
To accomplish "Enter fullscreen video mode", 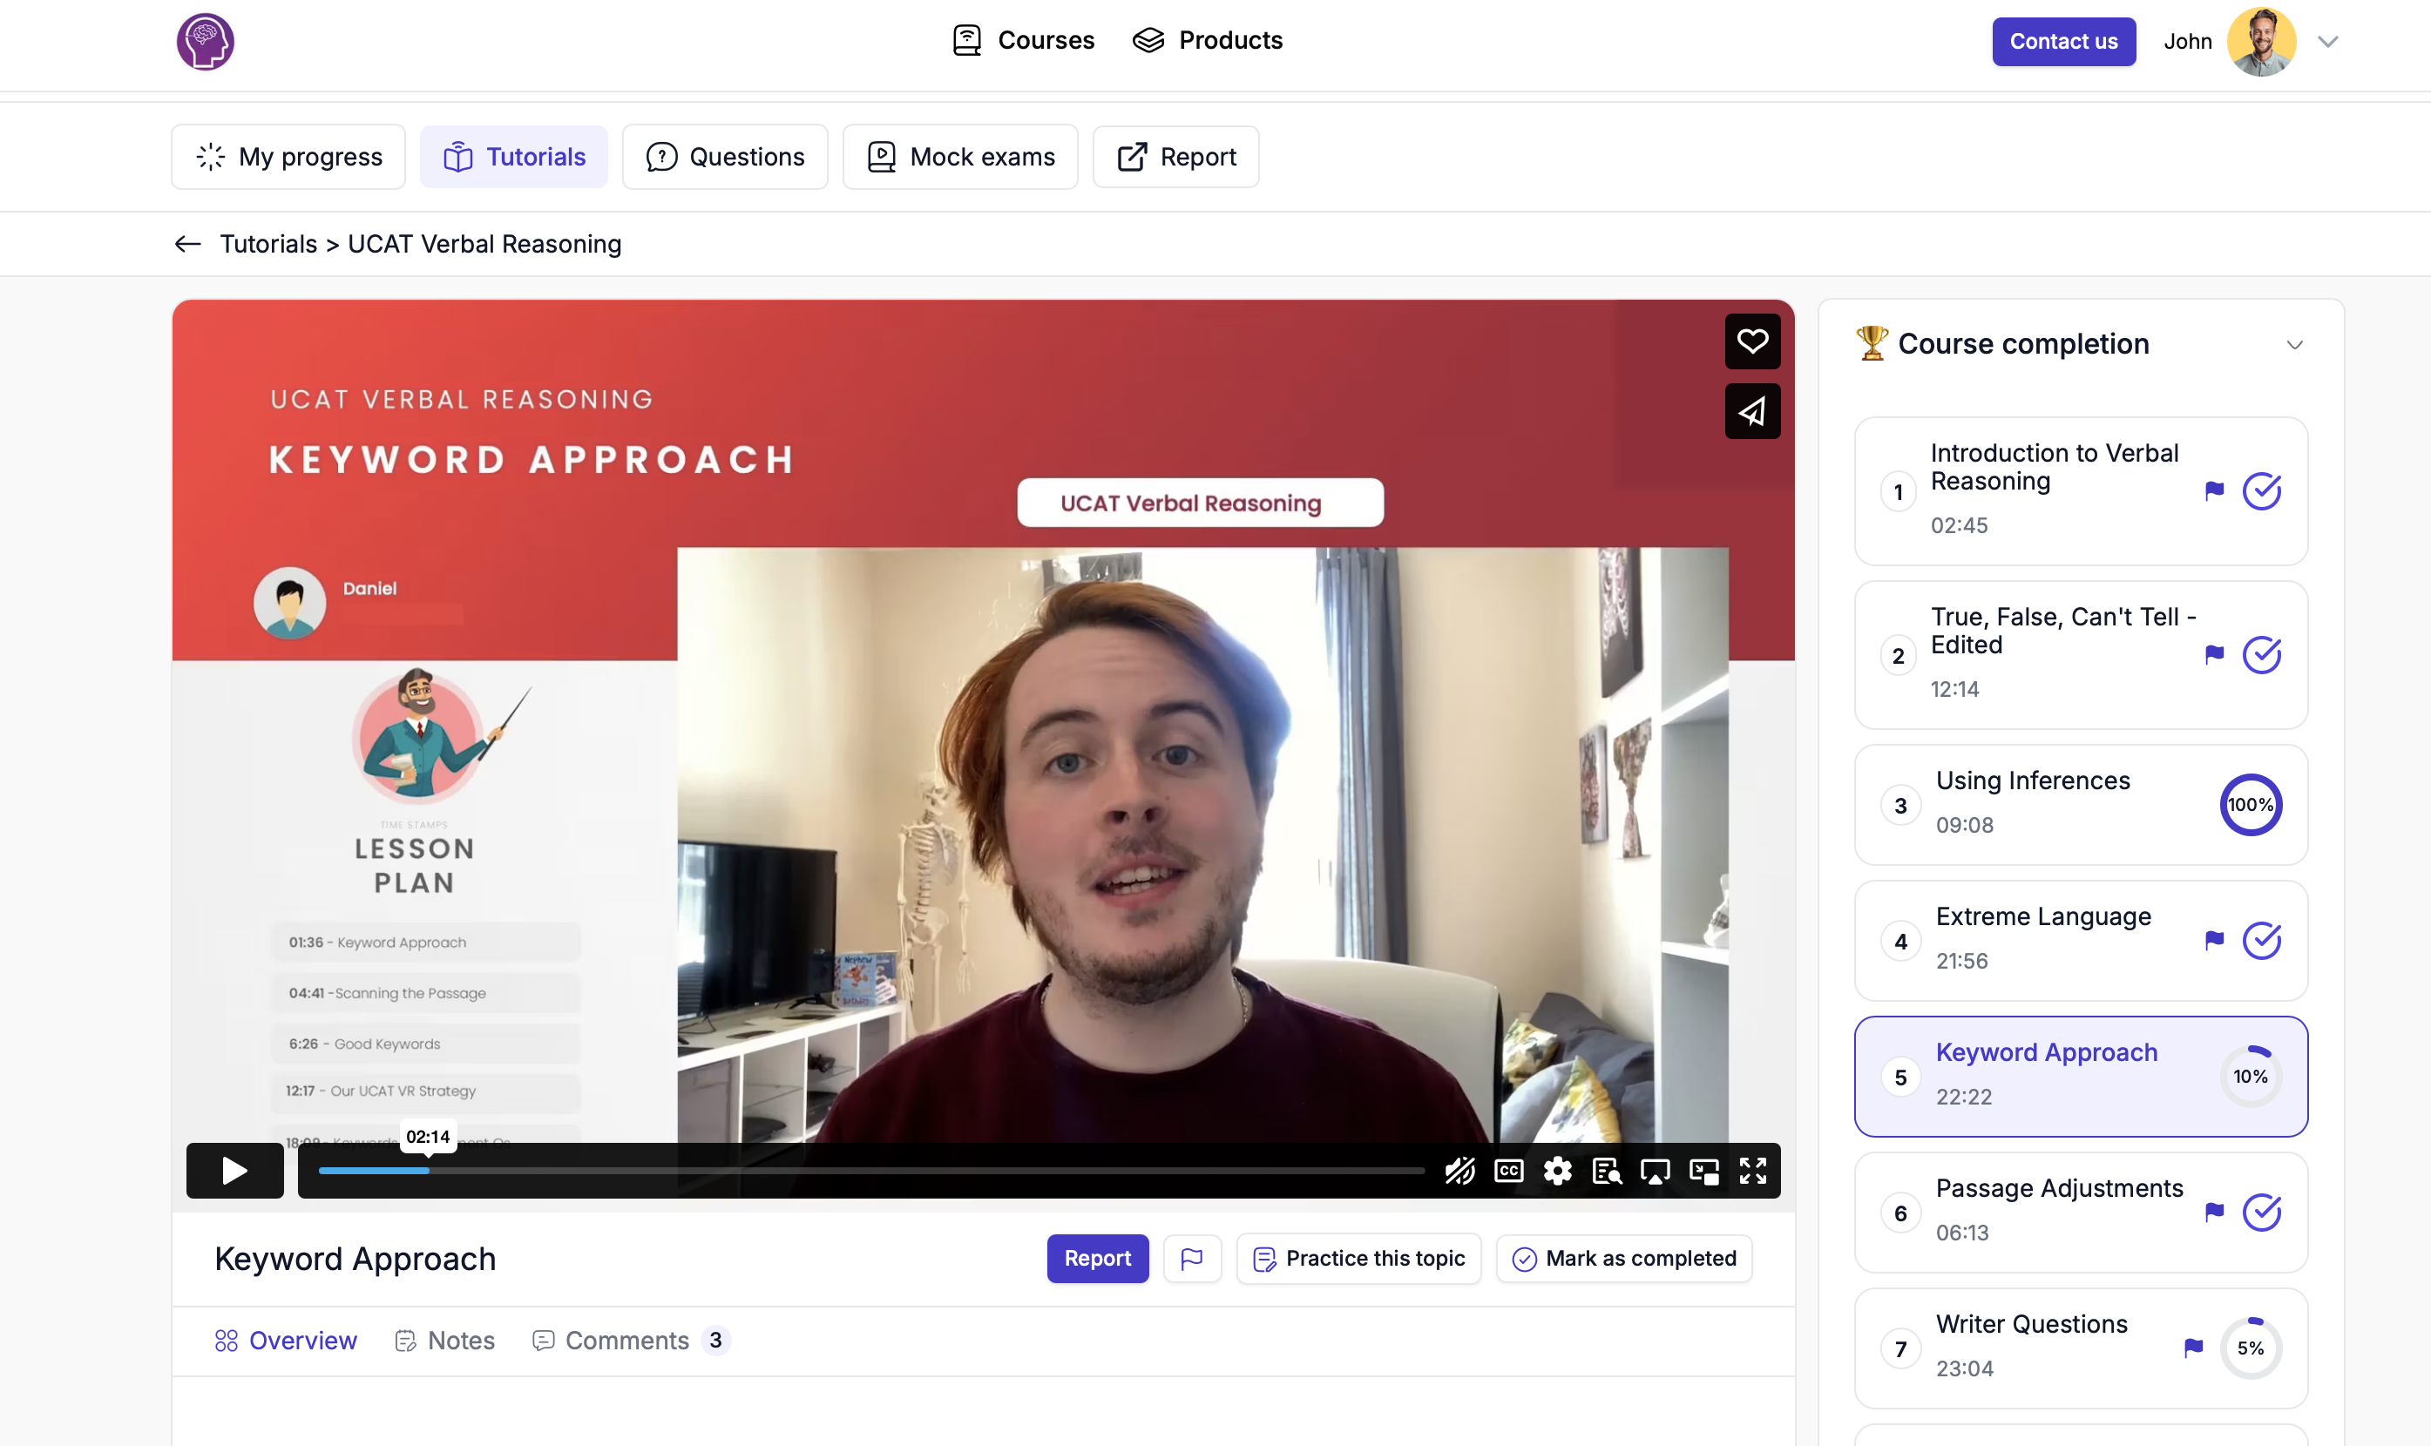I will point(1753,1170).
